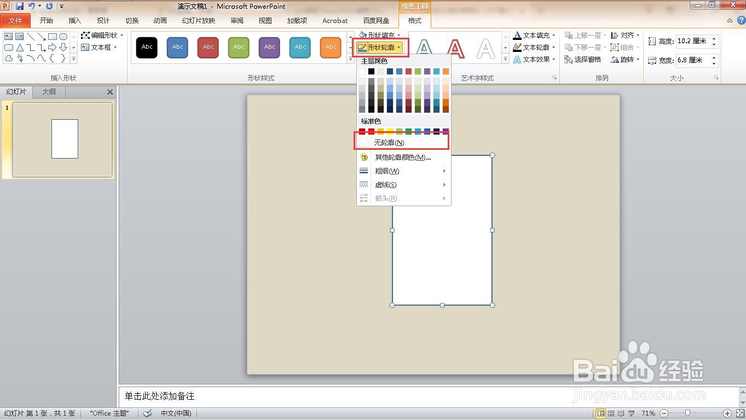This screenshot has width=746, height=420.
Task: Expand 文本框 text box dropdown arrow
Action: pos(115,48)
